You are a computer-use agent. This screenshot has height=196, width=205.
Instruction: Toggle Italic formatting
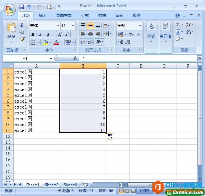click(40, 34)
